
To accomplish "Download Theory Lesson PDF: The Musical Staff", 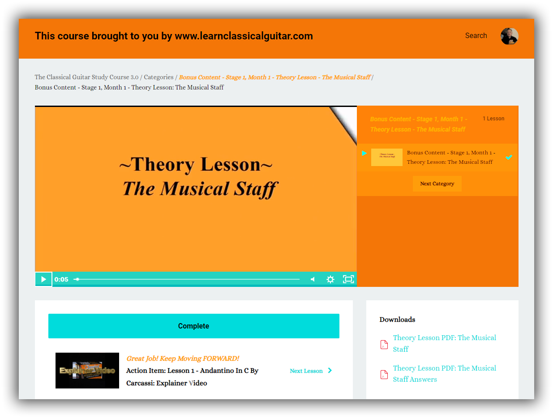I will (444, 343).
